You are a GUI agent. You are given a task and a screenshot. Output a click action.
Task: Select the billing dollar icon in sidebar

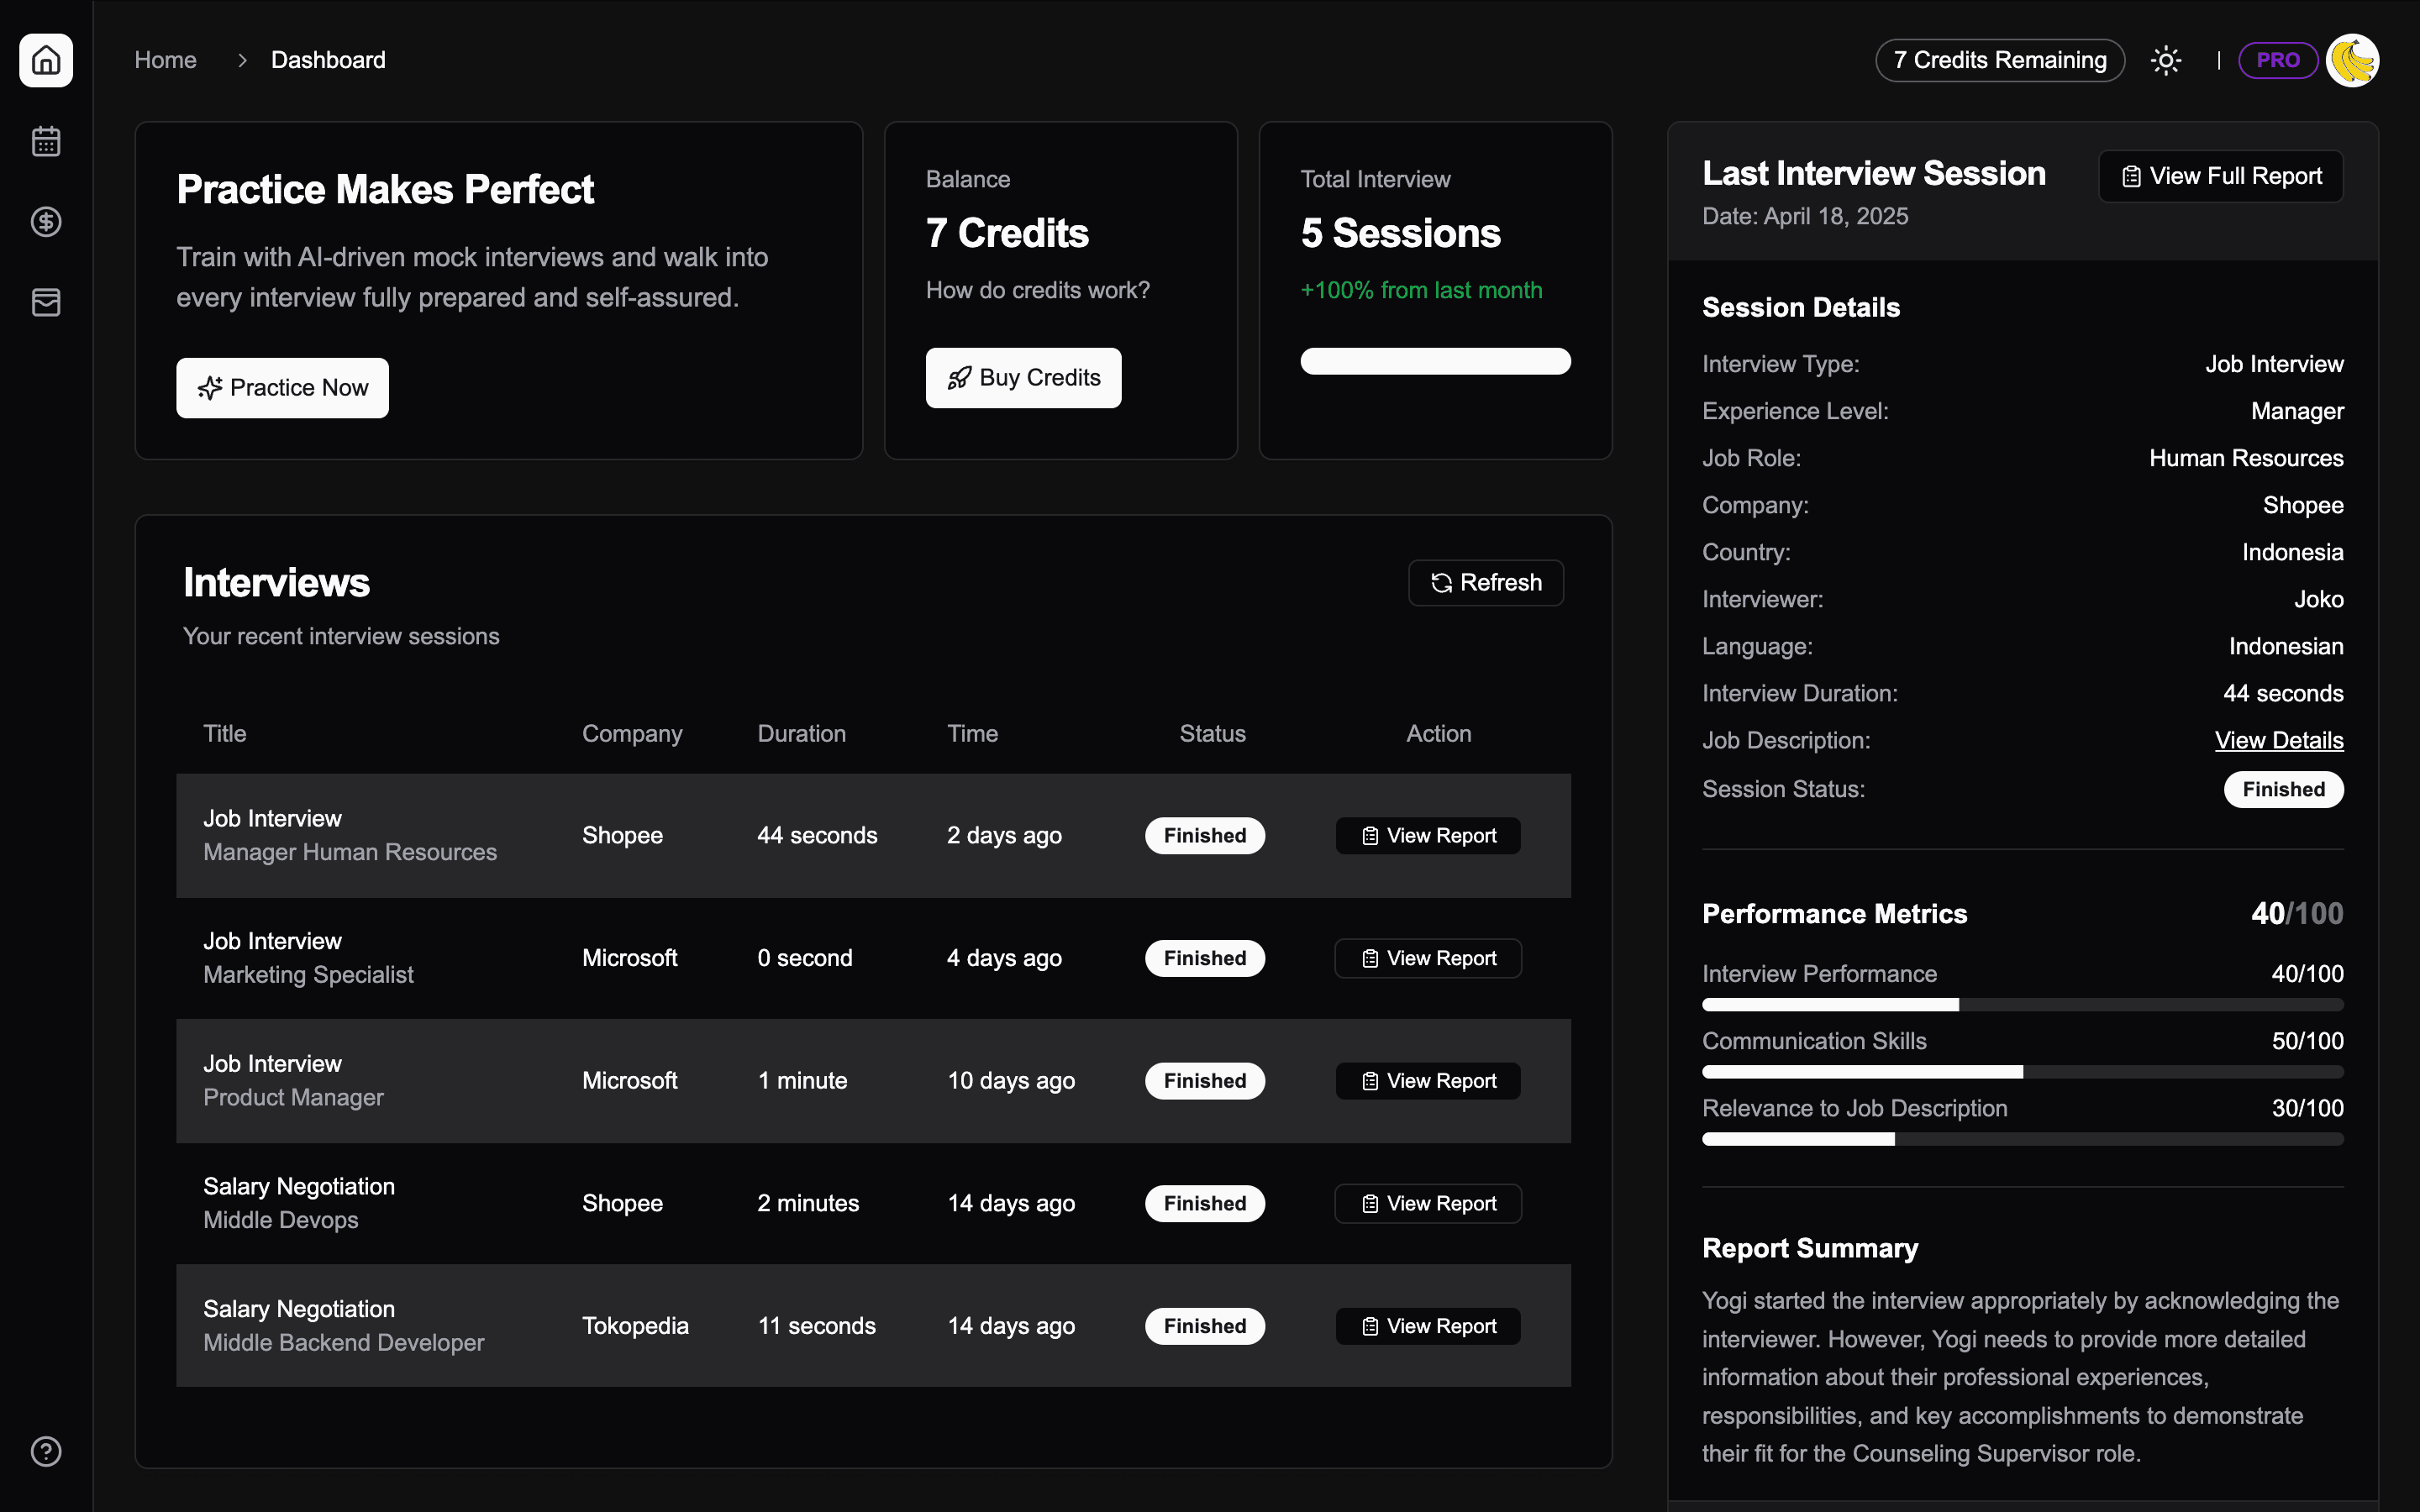tap(46, 222)
